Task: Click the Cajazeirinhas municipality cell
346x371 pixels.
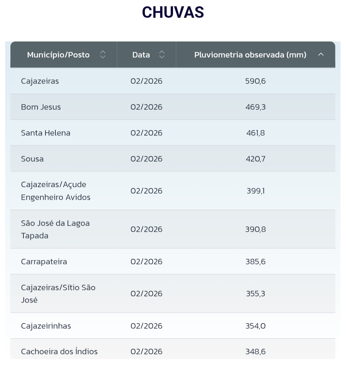Action: pos(46,326)
